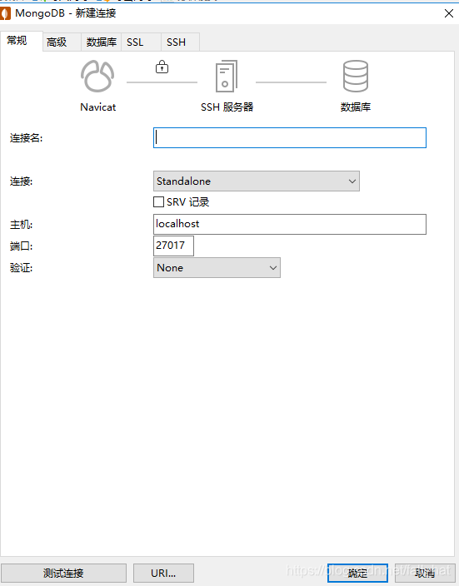Click the 连接名: label
Screen dimensions: 459x586
pyautogui.click(x=26, y=138)
